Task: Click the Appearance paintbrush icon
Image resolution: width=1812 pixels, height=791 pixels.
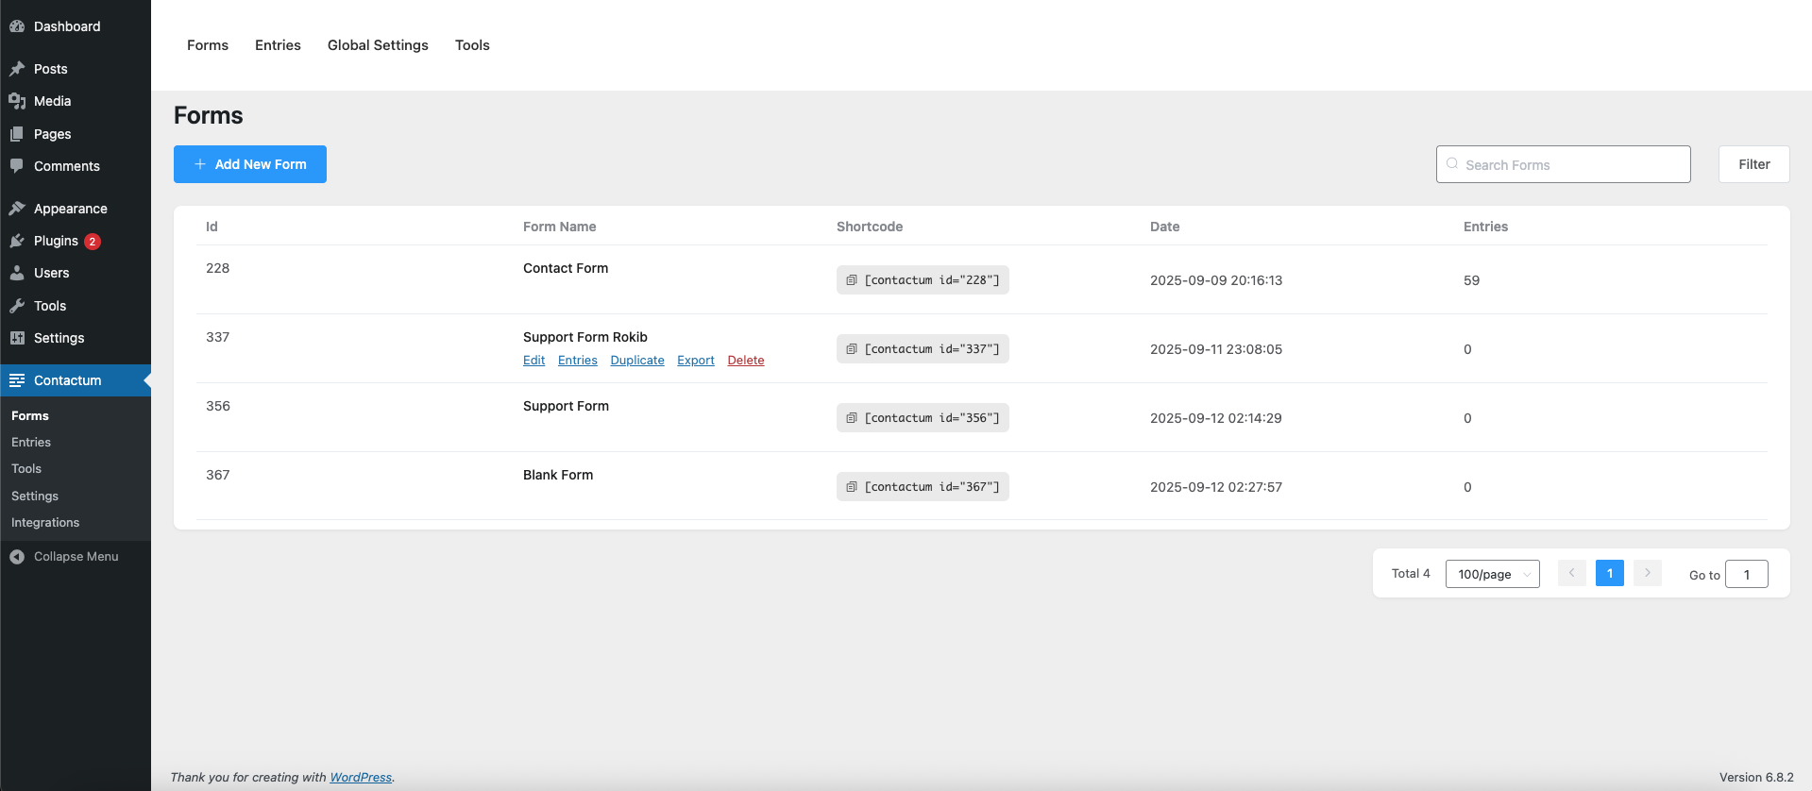Action: click(17, 209)
